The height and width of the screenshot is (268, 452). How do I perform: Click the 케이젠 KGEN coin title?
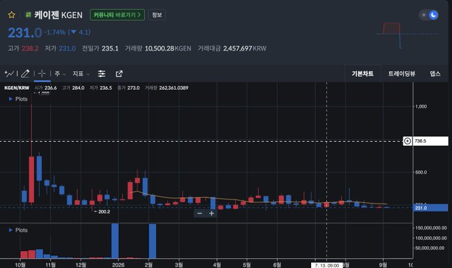[58, 15]
